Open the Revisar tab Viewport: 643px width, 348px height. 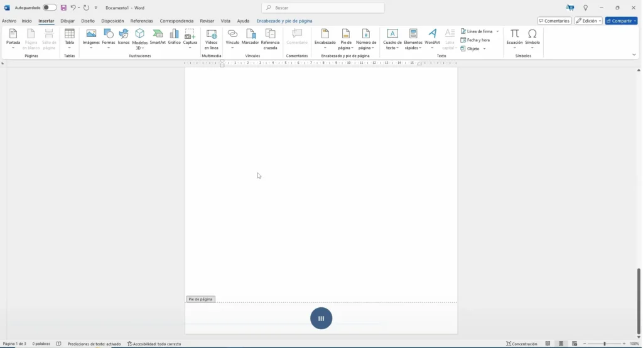tap(207, 21)
